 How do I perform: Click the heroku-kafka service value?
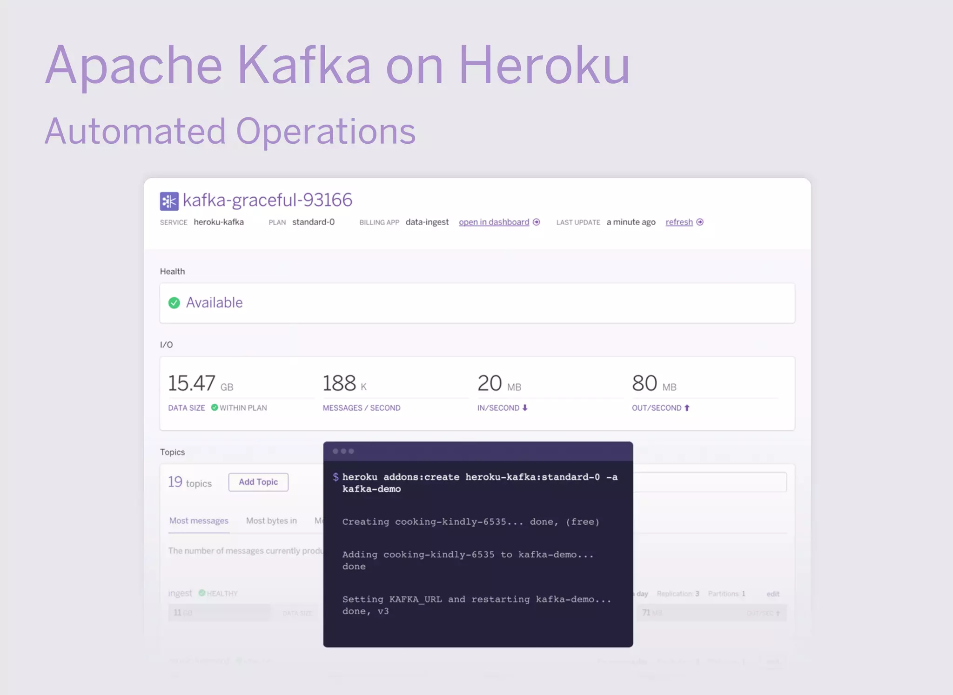219,222
